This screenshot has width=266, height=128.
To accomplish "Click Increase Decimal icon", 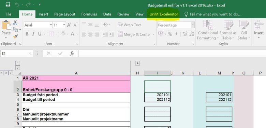I will point(185,34).
